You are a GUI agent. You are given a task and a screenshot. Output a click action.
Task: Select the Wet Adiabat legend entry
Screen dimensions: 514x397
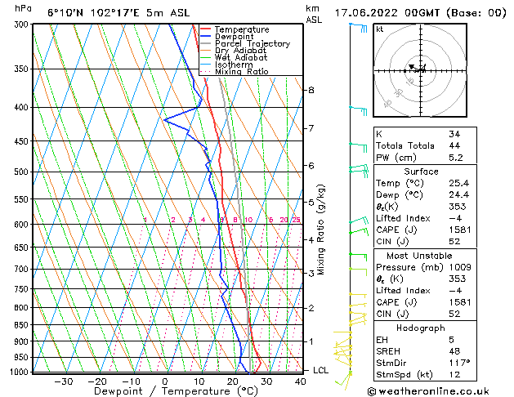pos(241,58)
